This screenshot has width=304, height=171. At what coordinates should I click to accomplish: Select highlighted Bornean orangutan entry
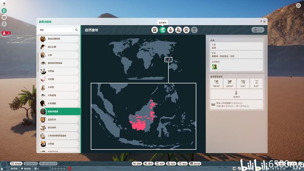pyautogui.click(x=60, y=111)
